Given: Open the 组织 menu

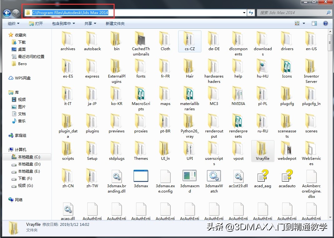Looking at the screenshot, I should click(x=13, y=23).
